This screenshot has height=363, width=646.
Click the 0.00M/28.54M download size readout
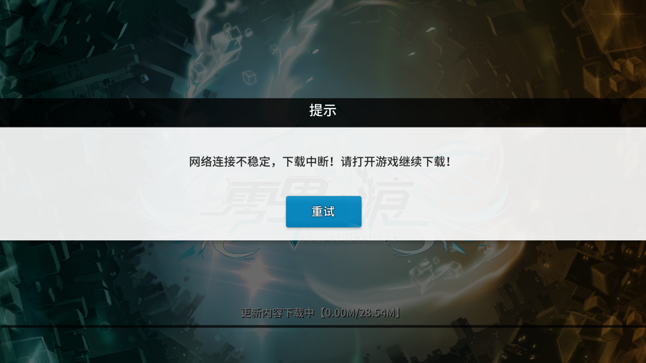[360, 313]
